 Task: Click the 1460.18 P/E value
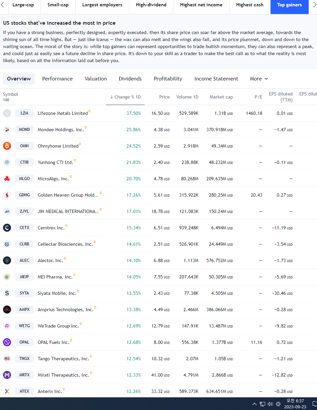pos(254,113)
